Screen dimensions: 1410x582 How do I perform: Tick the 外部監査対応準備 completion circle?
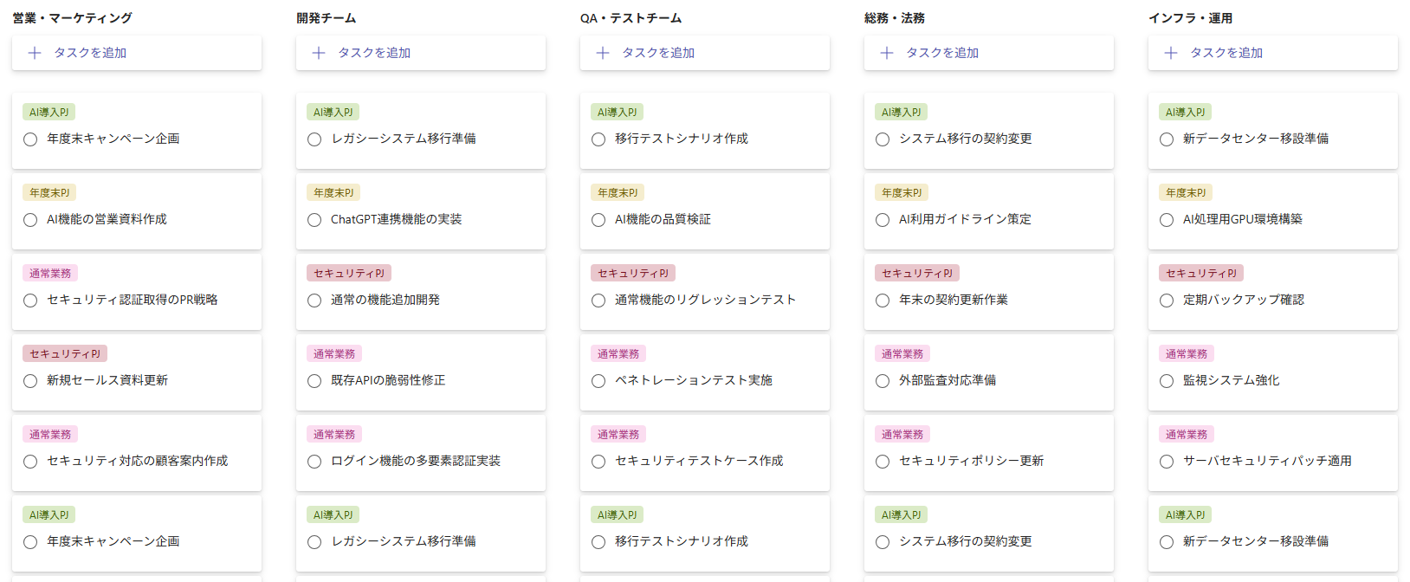[x=883, y=381]
